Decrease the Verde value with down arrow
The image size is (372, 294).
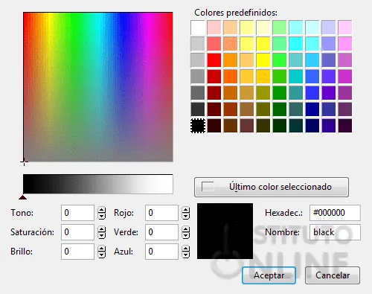pyautogui.click(x=186, y=235)
